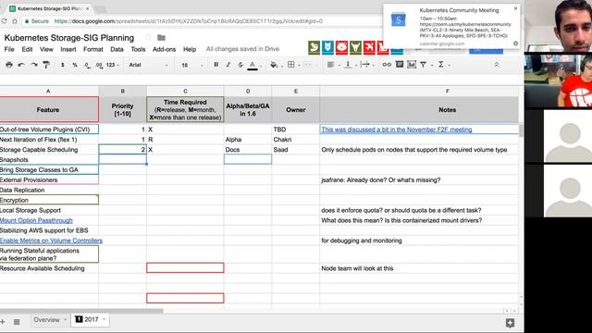Click the teal animal collaborator avatar

click(327, 47)
